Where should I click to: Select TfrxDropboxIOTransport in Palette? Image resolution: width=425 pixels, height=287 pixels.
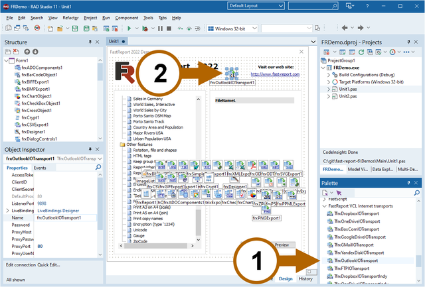pyautogui.click(x=357, y=213)
